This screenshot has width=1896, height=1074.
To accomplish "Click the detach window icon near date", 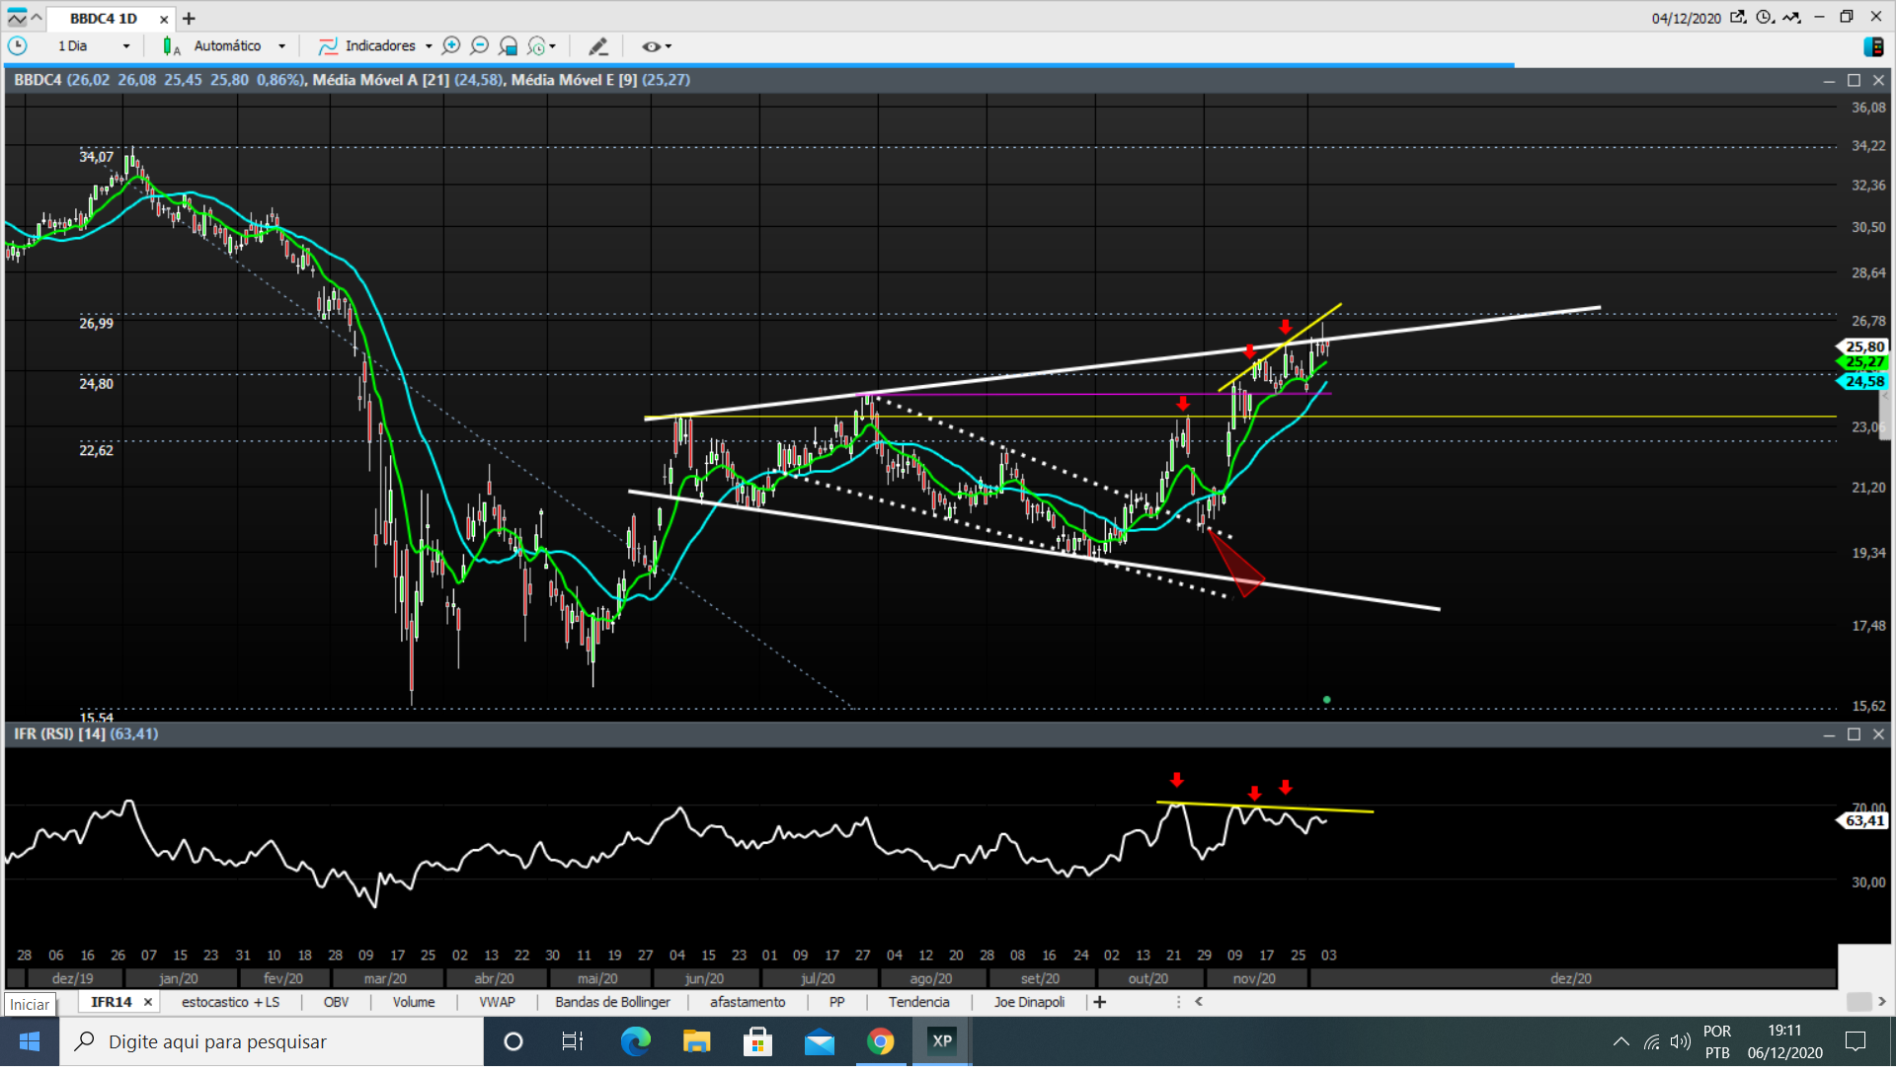I will click(1737, 17).
